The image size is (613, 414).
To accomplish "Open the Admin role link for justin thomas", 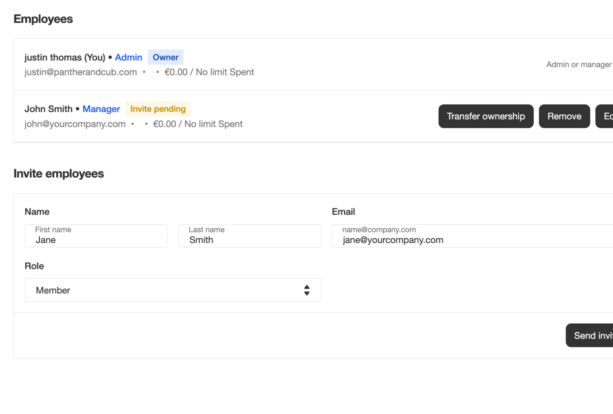I will pos(128,57).
